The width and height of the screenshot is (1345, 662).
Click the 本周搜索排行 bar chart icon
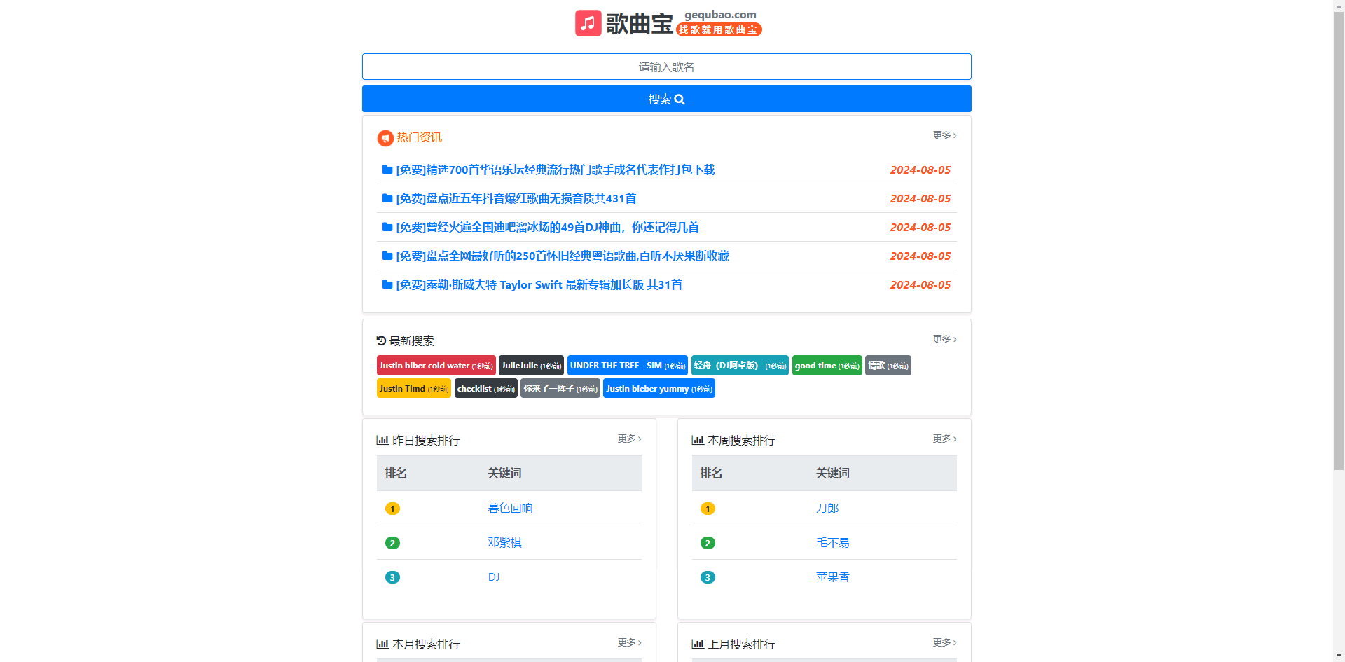pos(698,440)
